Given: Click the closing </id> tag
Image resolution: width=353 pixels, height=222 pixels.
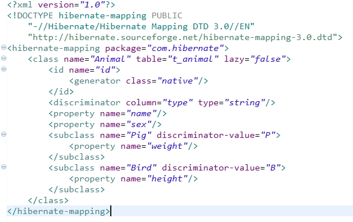Looking at the screenshot, I should point(61,92).
